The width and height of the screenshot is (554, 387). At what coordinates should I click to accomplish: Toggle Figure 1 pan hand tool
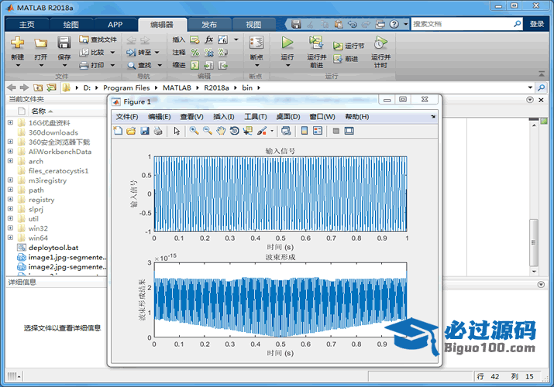coord(221,131)
